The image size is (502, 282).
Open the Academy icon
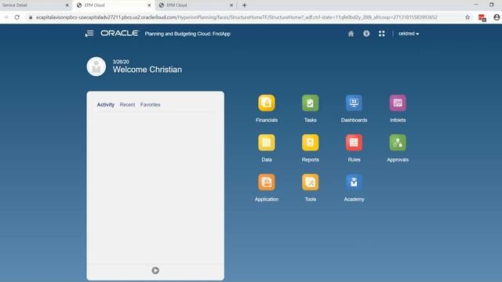(354, 183)
